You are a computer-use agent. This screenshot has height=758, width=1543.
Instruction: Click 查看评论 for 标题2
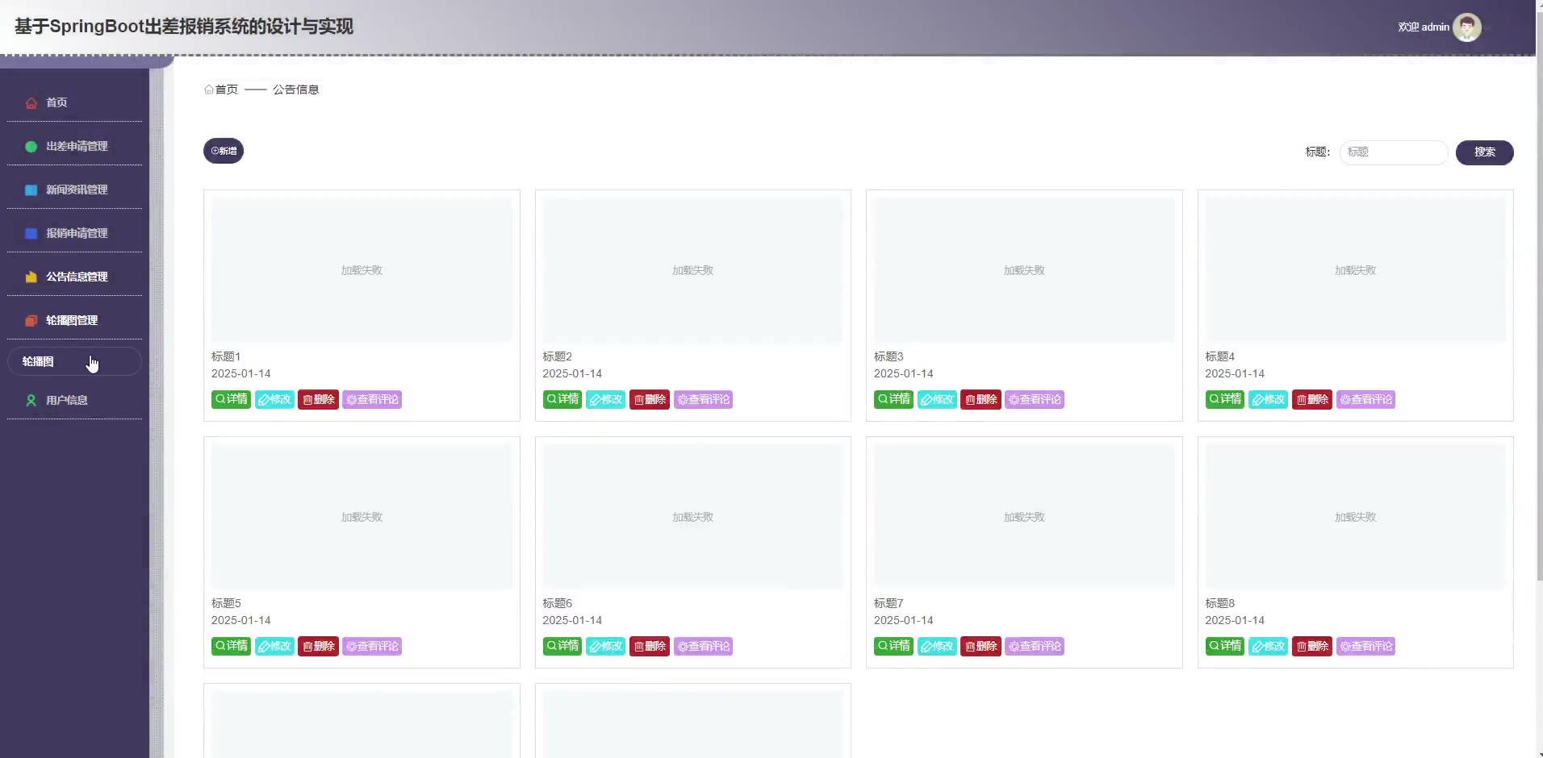(703, 399)
